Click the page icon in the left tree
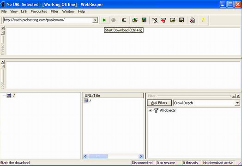 (x=9, y=95)
